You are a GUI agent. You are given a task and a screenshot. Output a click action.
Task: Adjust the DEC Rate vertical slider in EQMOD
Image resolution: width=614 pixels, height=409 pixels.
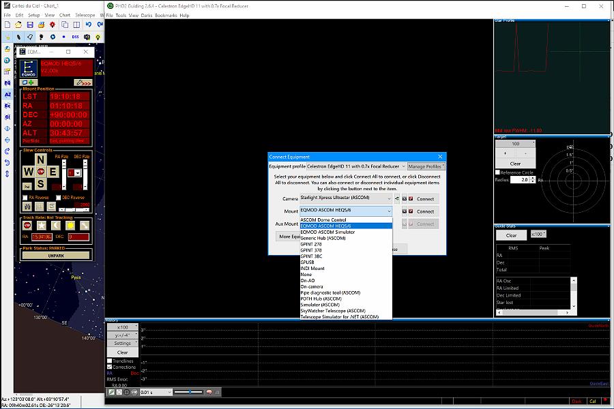click(x=85, y=175)
